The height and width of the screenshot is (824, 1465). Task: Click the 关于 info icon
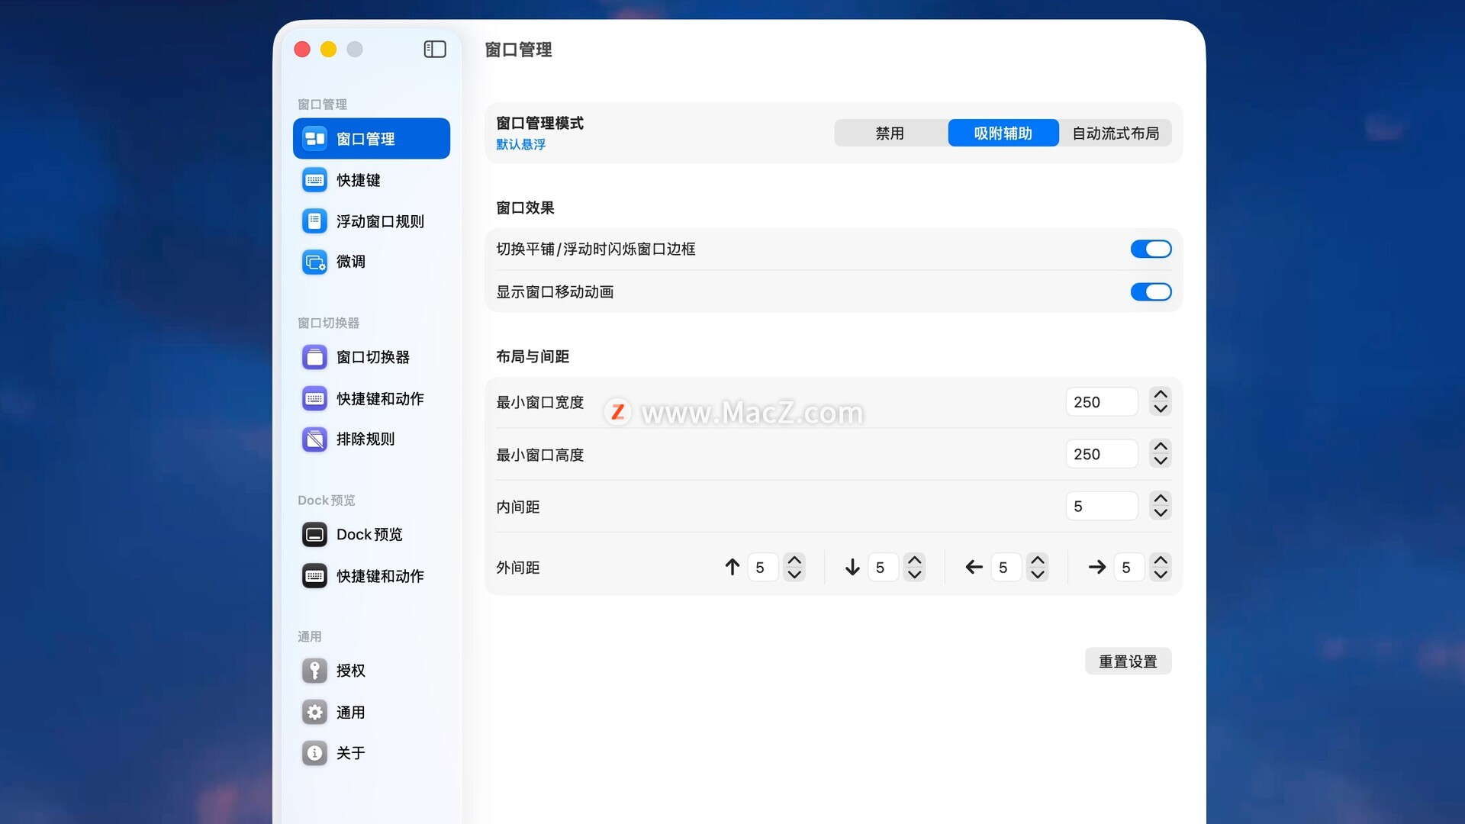(x=314, y=753)
